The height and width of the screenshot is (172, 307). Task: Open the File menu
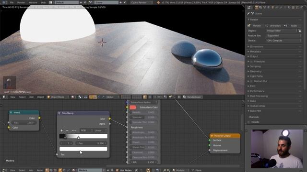point(12,2)
